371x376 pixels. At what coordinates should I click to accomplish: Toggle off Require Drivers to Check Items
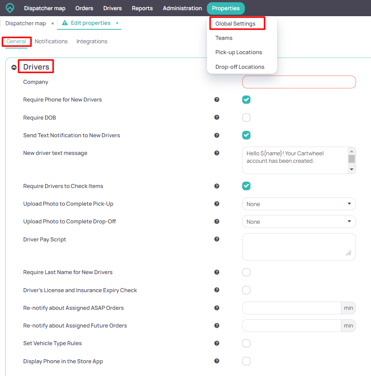tap(246, 186)
